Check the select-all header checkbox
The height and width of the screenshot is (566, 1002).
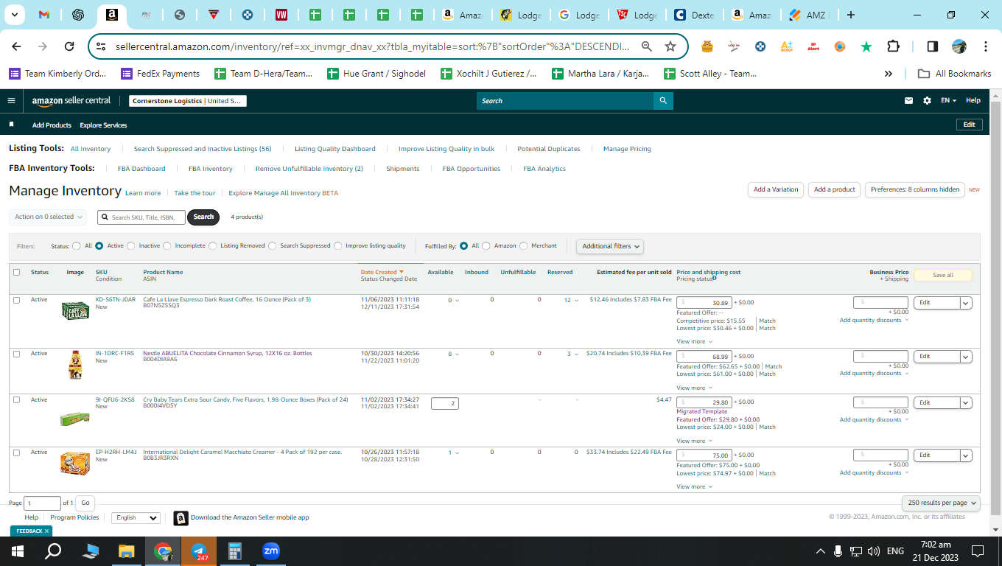[x=17, y=272]
